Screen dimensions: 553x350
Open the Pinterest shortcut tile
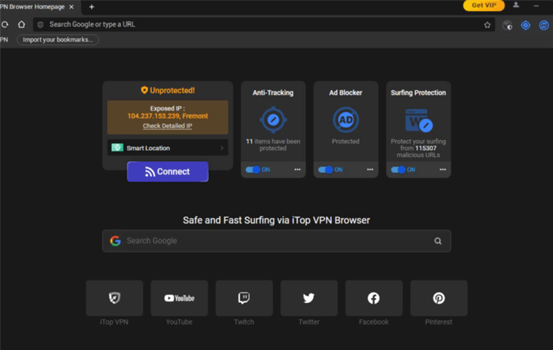tap(438, 298)
